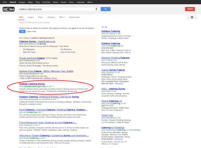Expand arrow next to chezvous.co.uk result URL
The width and height of the screenshot is (201, 148).
tap(39, 125)
